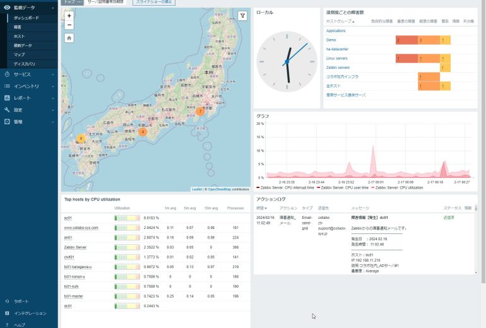Click Zabbix servers yellow cell showing 1
The height and width of the screenshot is (328, 486).
click(445, 67)
